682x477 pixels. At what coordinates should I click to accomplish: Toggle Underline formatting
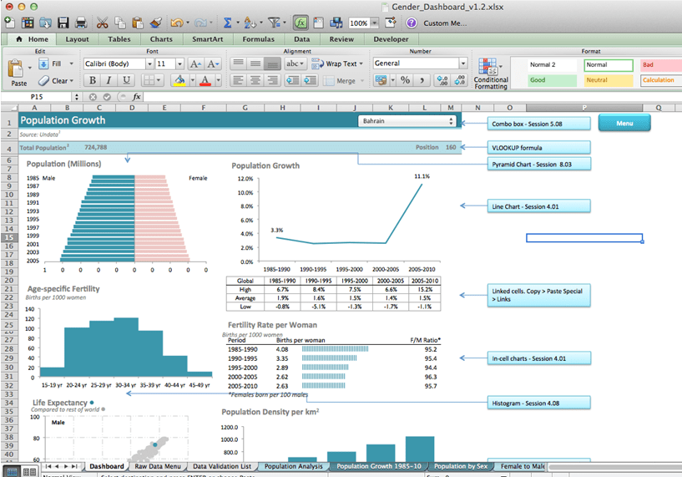126,80
